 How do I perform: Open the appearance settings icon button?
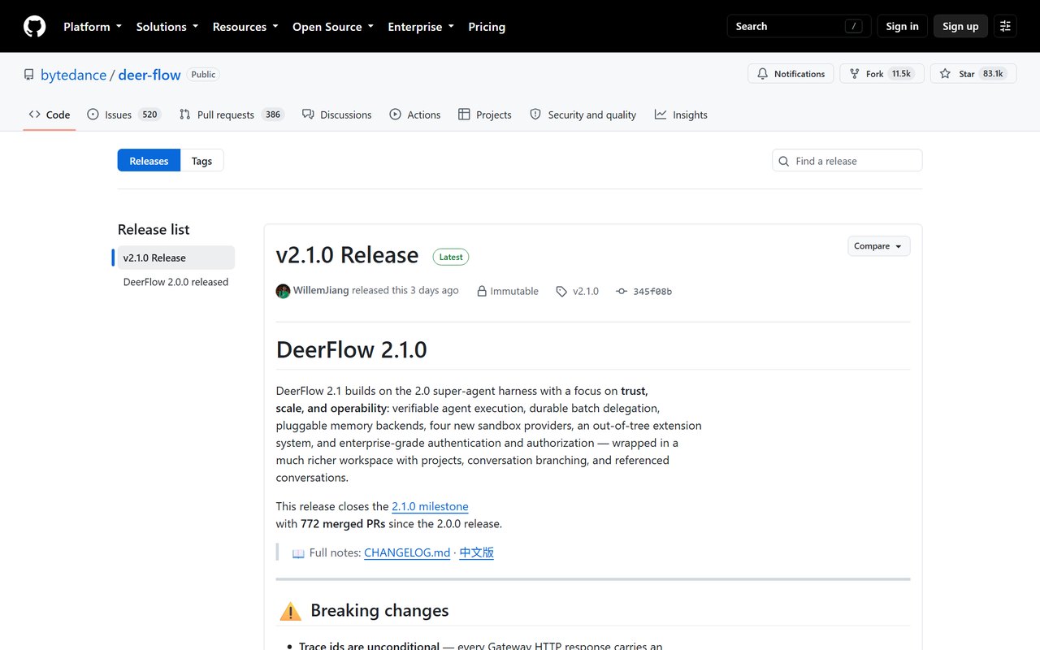tap(1005, 26)
